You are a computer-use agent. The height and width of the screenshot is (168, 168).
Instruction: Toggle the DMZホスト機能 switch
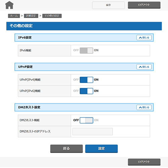pyautogui.click(x=86, y=120)
